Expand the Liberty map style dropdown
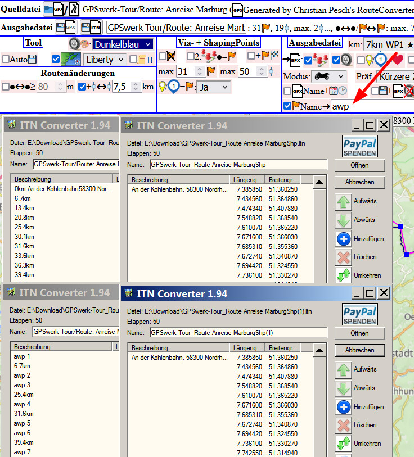Screen dimensions: 414x457 (105, 59)
